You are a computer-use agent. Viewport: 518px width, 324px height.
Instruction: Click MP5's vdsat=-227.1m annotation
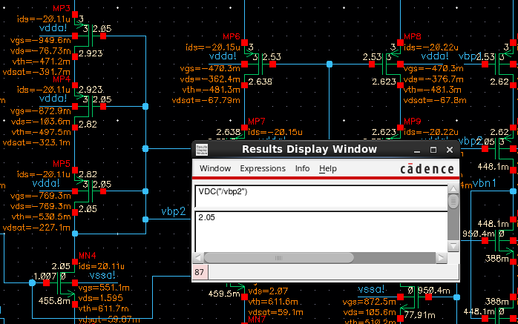click(x=36, y=228)
